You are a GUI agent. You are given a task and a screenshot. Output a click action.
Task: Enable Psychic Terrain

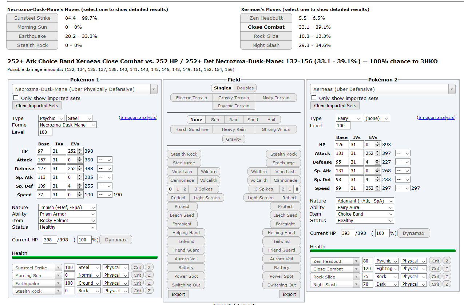click(x=234, y=105)
